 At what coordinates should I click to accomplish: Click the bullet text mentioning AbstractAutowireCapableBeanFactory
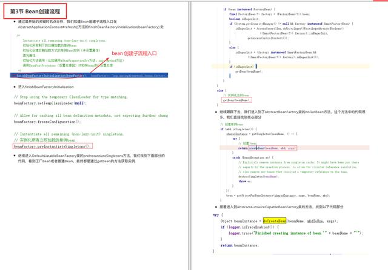coord(281,207)
